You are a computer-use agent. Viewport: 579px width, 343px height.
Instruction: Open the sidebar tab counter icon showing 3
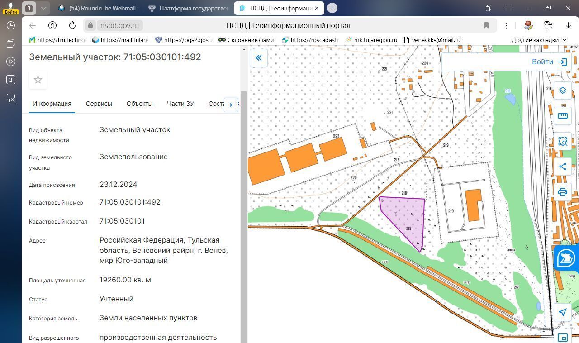(11, 80)
